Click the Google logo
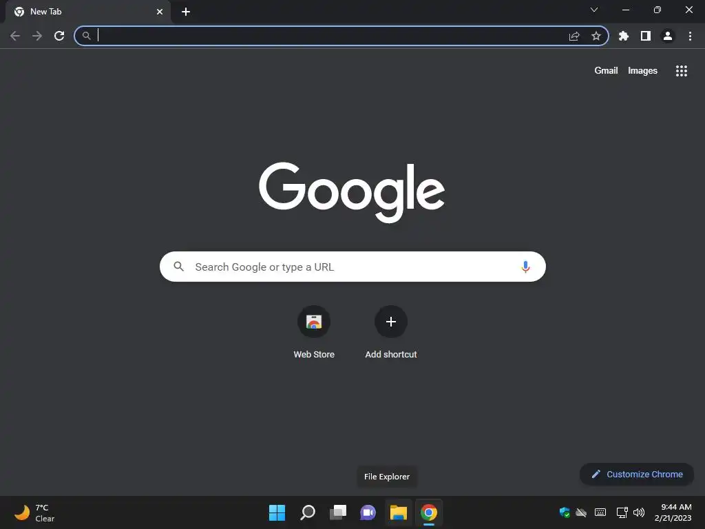 point(352,193)
